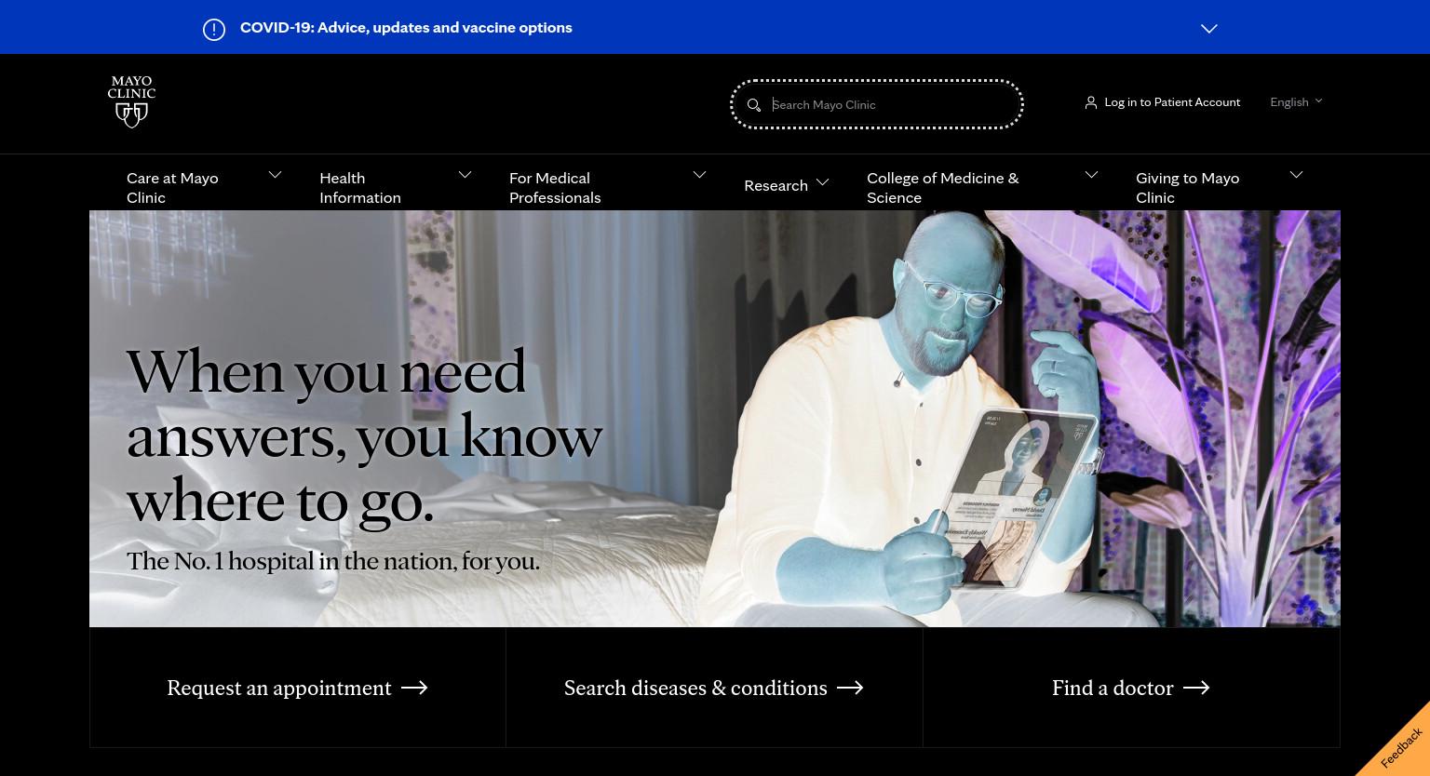
Task: Expand For Medical Professionals chevron
Action: click(x=700, y=175)
